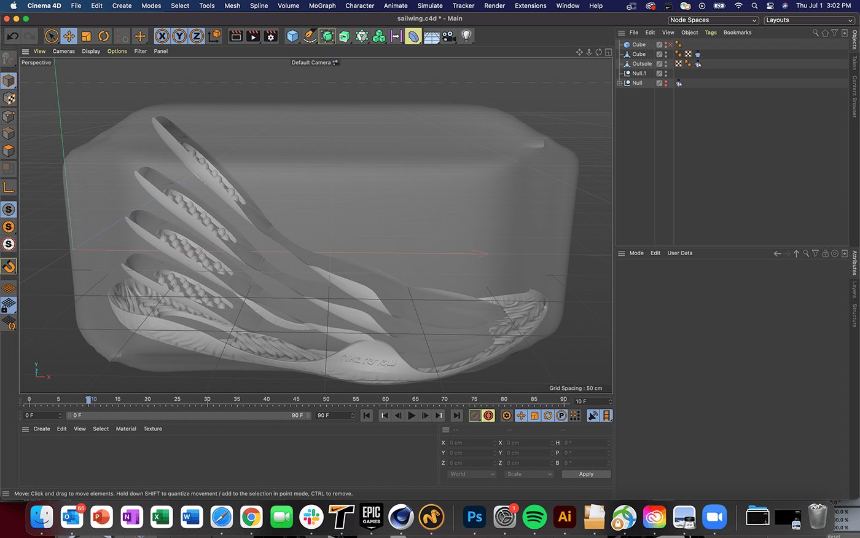The image size is (860, 538).
Task: Add a Cube primitive object
Action: 292,36
